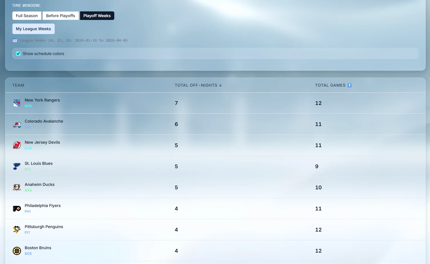430x264 pixels.
Task: Click the League Weeks 24, 25, 26 date range text
Action: (74, 40)
